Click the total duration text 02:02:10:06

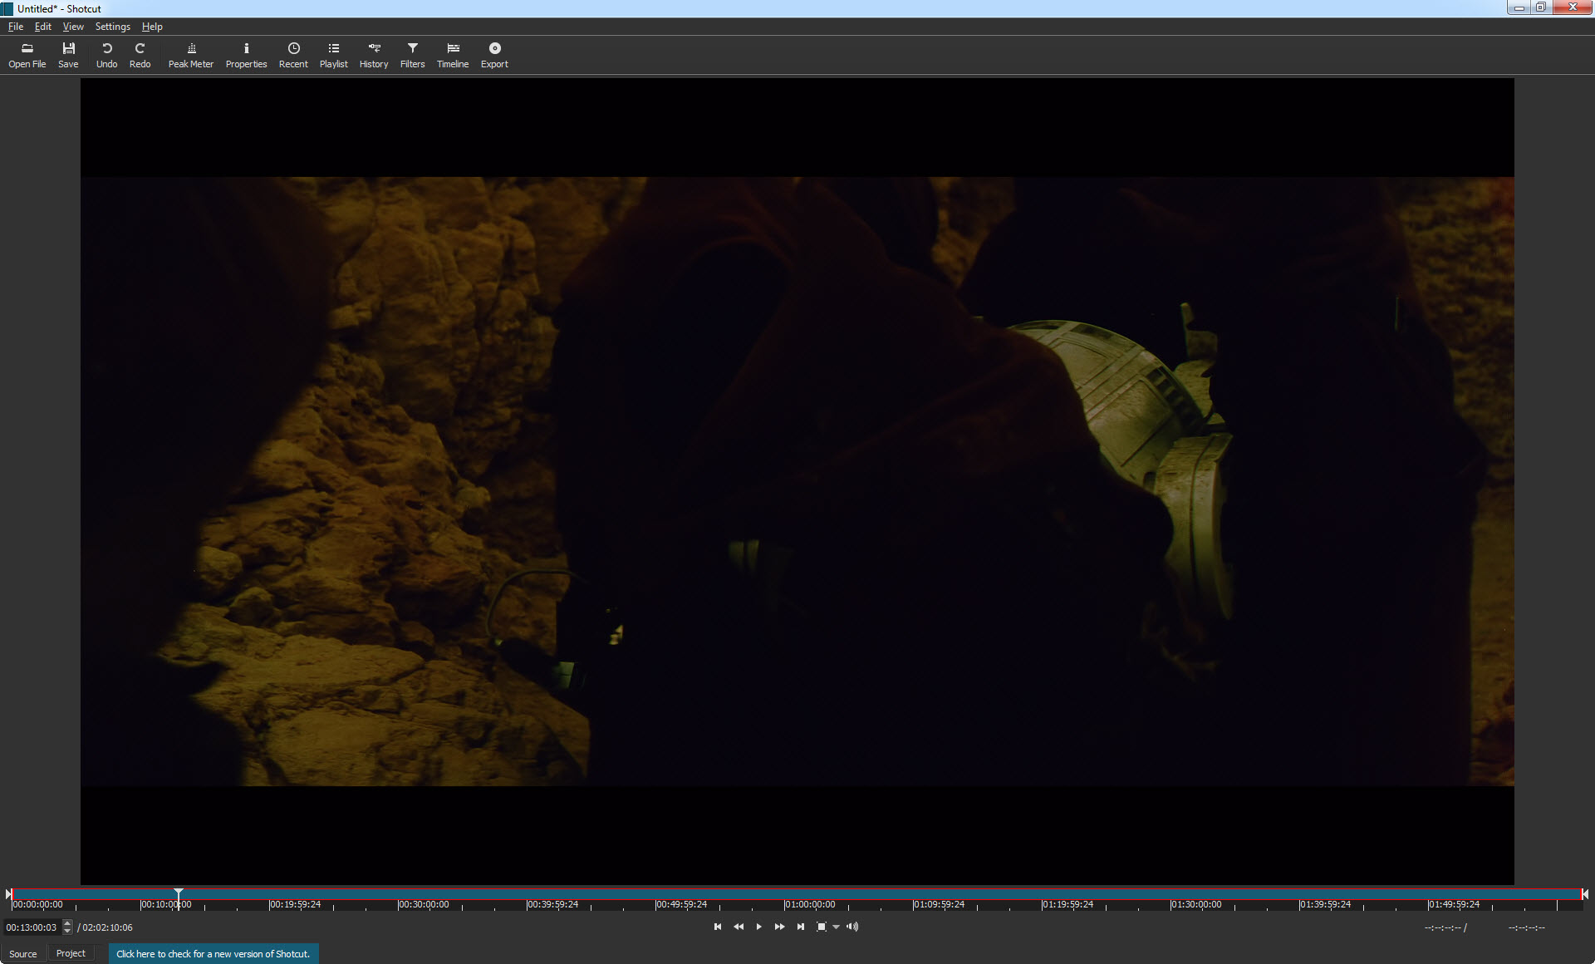pos(107,927)
